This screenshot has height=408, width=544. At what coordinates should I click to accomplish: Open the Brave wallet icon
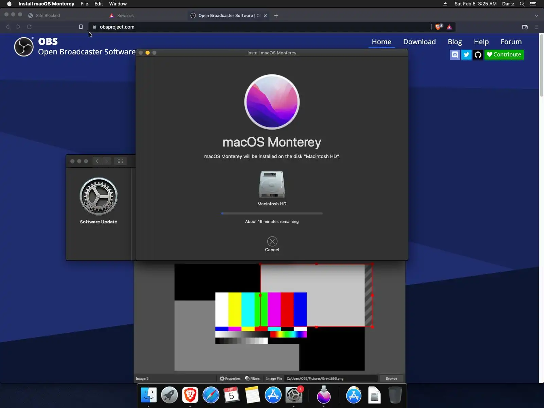(525, 27)
